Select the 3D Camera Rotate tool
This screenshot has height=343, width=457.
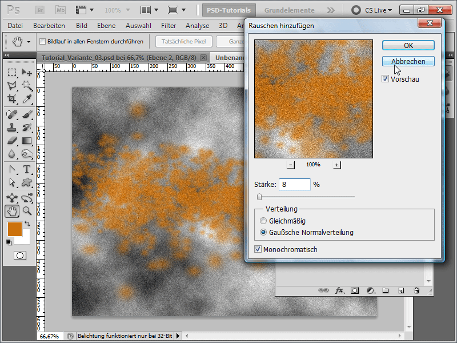pos(26,198)
